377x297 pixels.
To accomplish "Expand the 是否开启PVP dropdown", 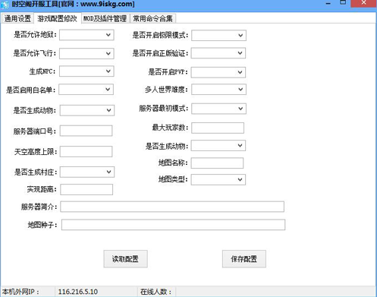I will tap(218, 72).
